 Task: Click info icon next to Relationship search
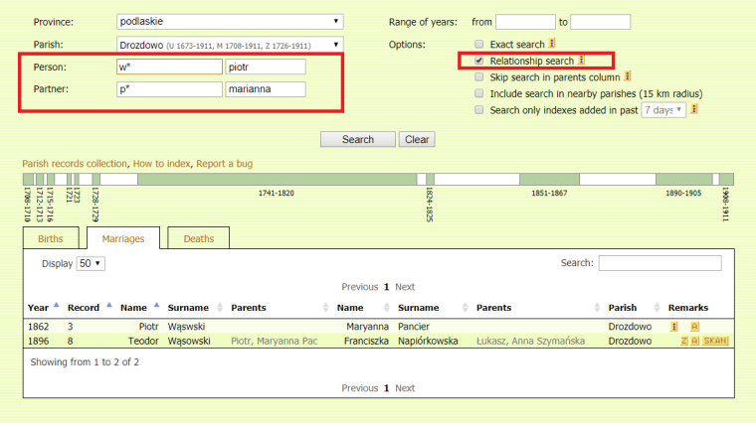(x=582, y=61)
